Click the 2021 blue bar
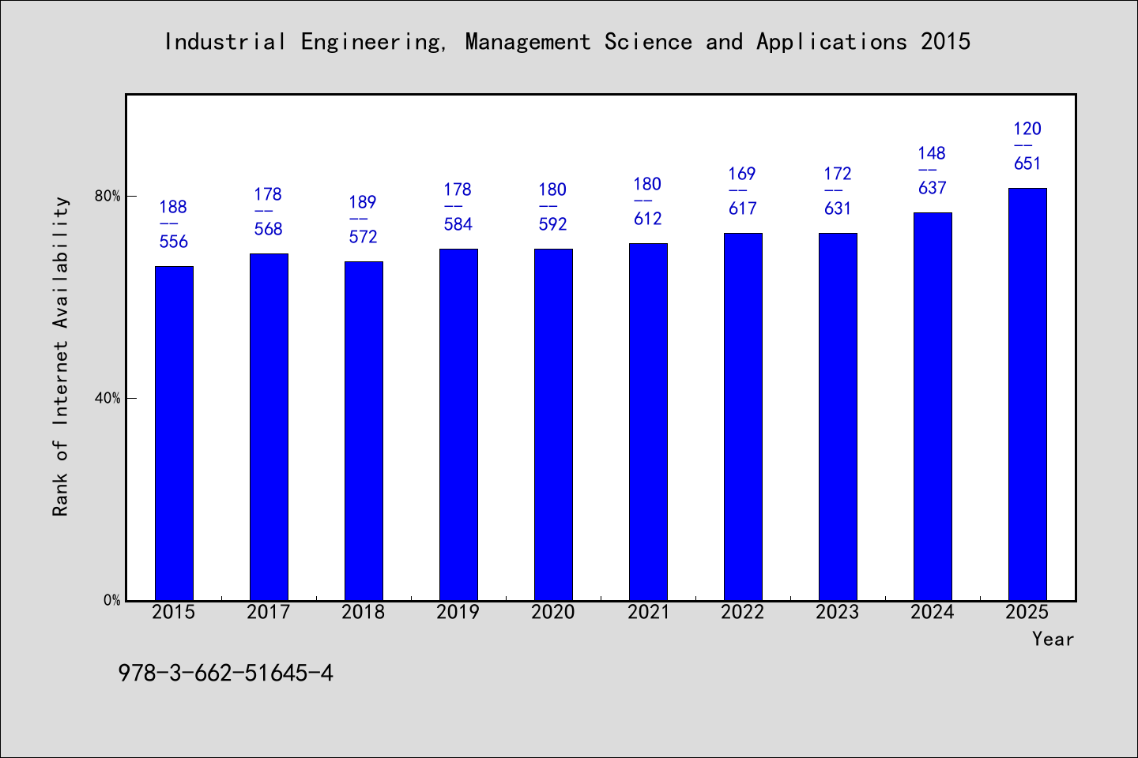The width and height of the screenshot is (1138, 758). click(x=648, y=422)
